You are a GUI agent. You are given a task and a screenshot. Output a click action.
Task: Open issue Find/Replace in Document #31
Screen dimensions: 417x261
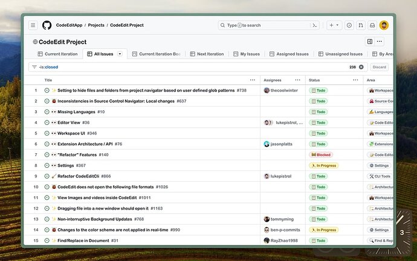coord(88,240)
